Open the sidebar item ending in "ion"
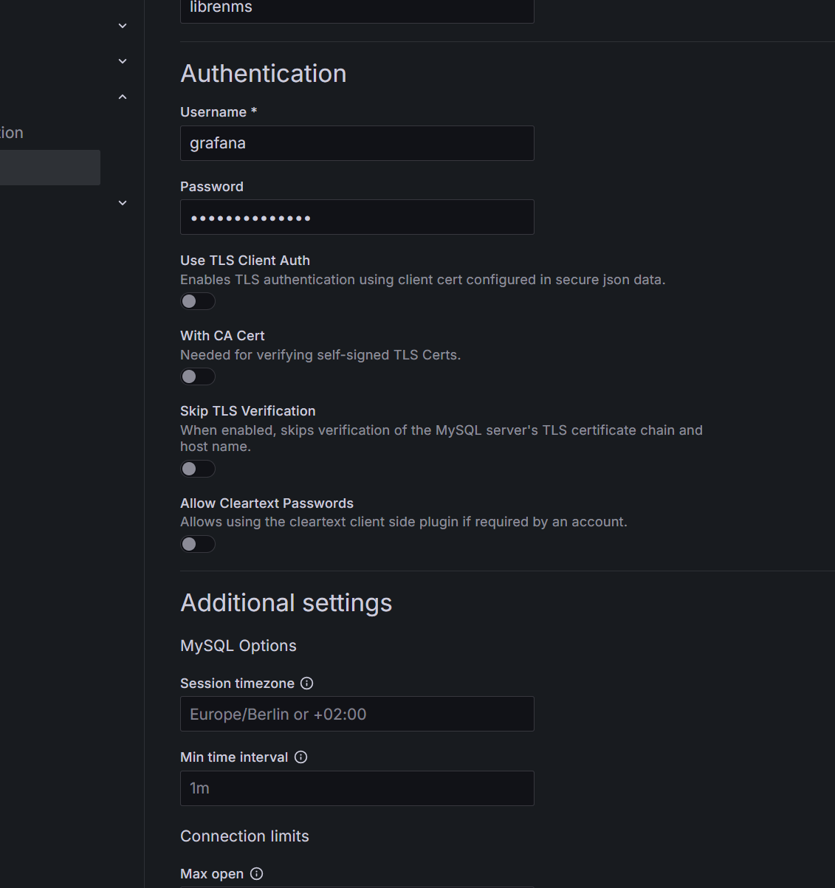This screenshot has width=835, height=888. click(13, 133)
